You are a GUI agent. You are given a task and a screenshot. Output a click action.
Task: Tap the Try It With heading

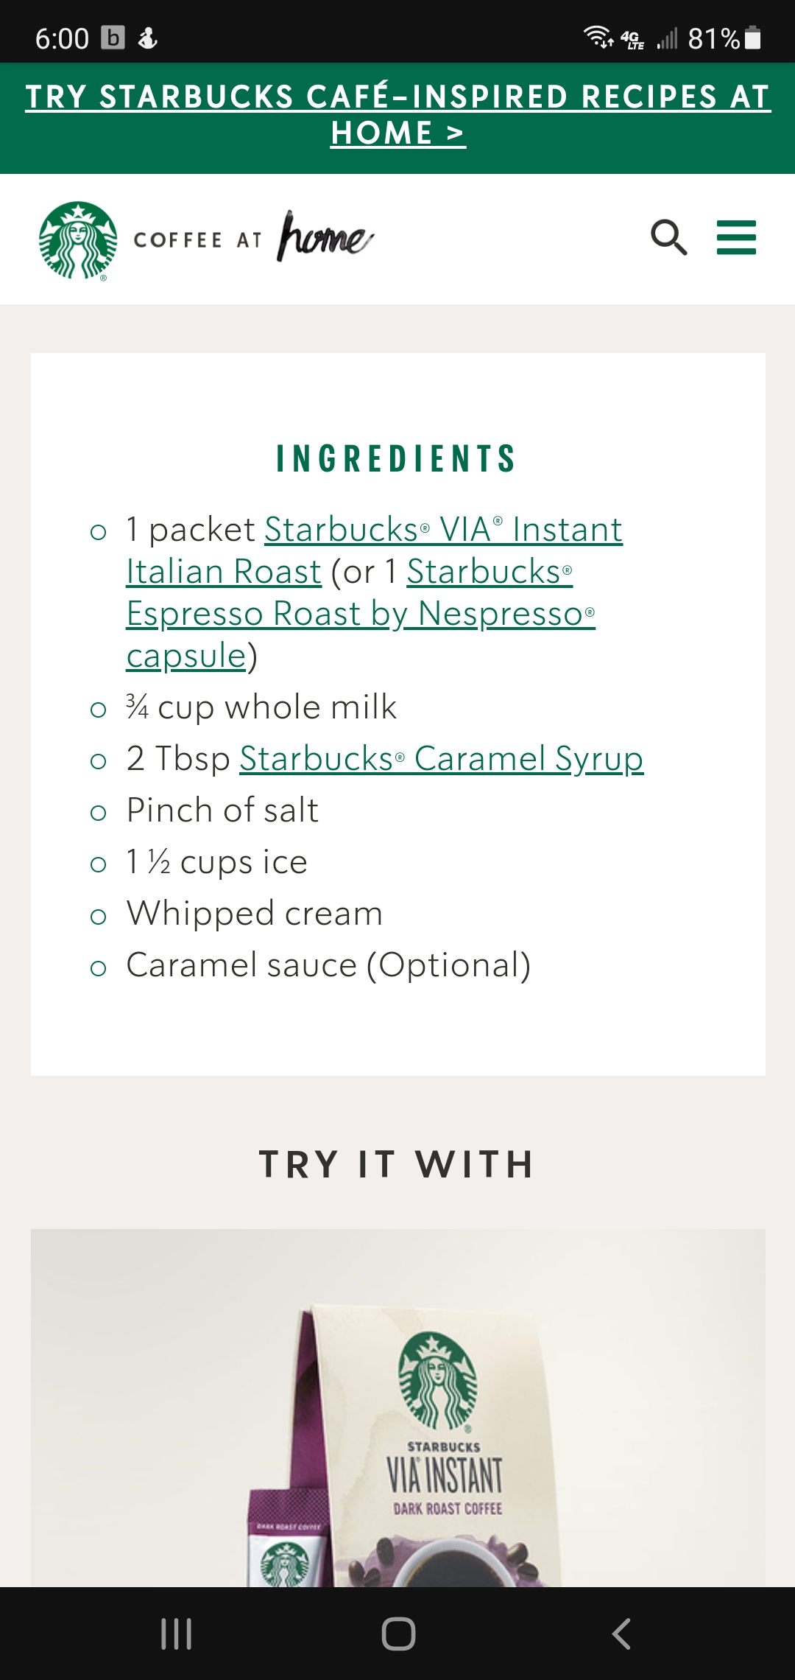[x=397, y=1164]
